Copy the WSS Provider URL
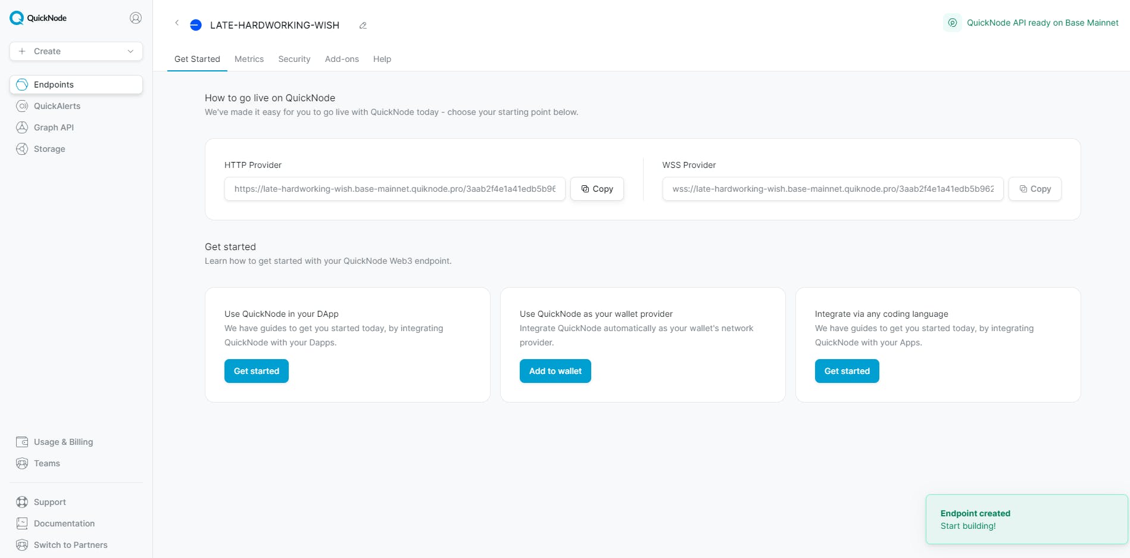 pos(1035,189)
